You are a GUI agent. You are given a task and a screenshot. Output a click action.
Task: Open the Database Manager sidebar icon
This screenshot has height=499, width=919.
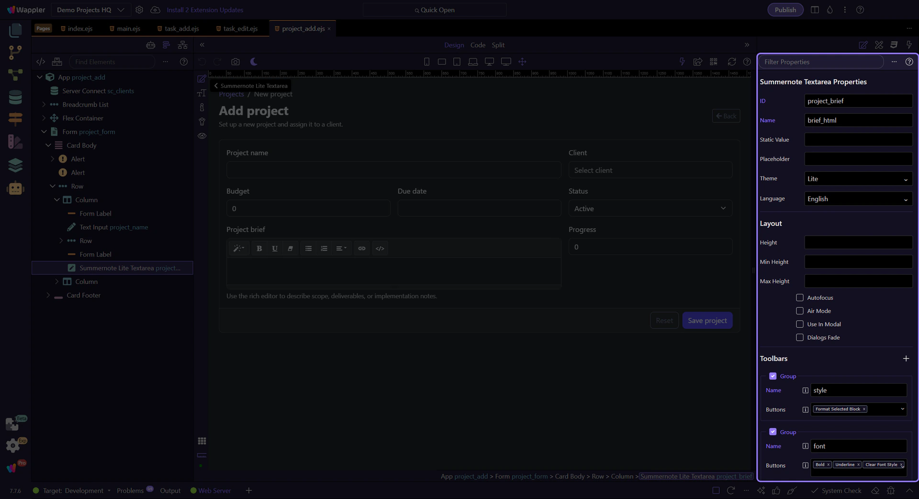[x=15, y=97]
